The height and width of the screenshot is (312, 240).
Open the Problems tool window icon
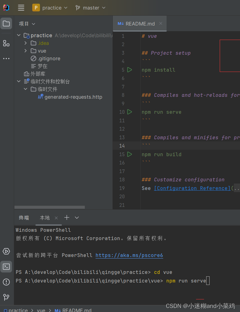click(6, 282)
